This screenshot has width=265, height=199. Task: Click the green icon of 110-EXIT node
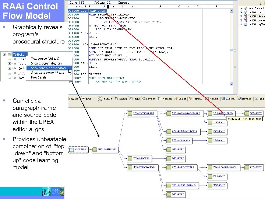pos(210,122)
